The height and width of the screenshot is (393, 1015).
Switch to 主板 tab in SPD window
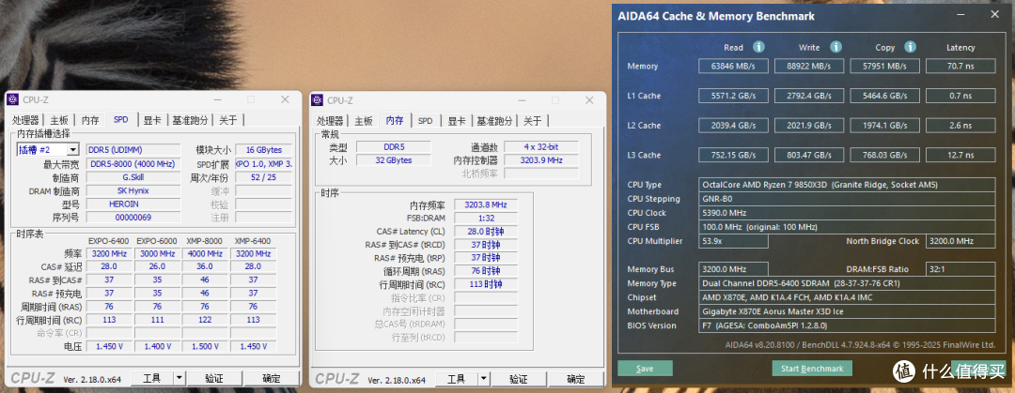(59, 120)
